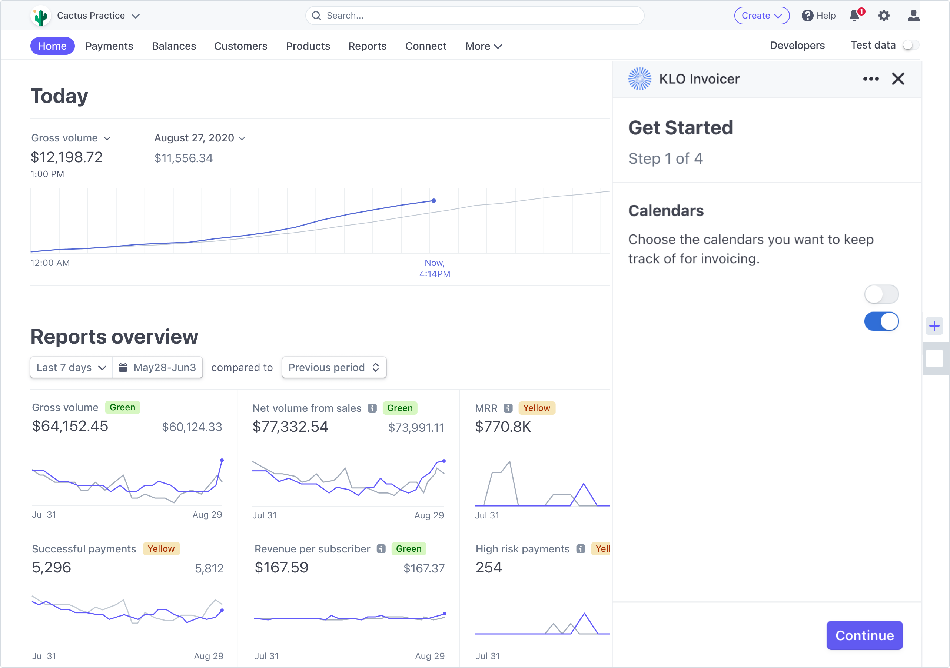The height and width of the screenshot is (668, 950).
Task: Click info icon beside Revenue per subscriber
Action: pyautogui.click(x=381, y=549)
